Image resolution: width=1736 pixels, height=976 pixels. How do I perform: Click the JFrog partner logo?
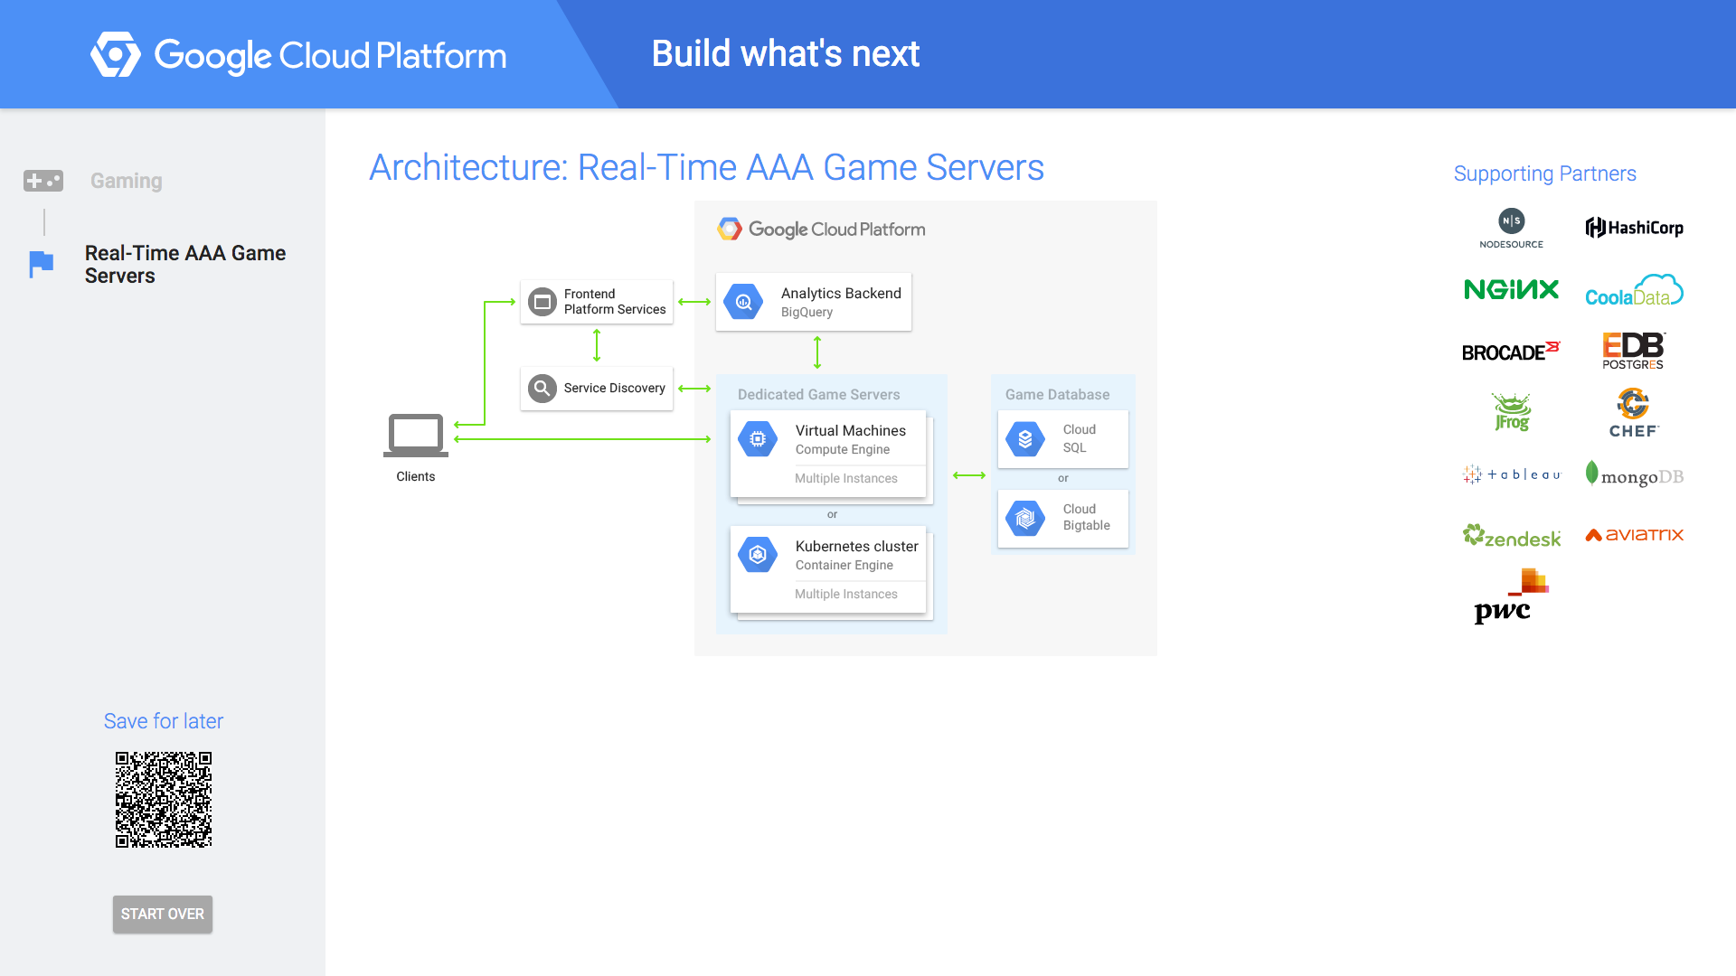1512,412
